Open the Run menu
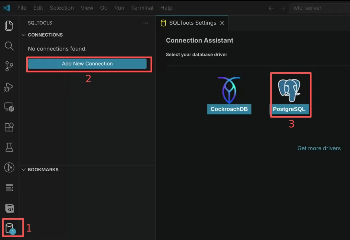350x240 pixels. [x=119, y=8]
